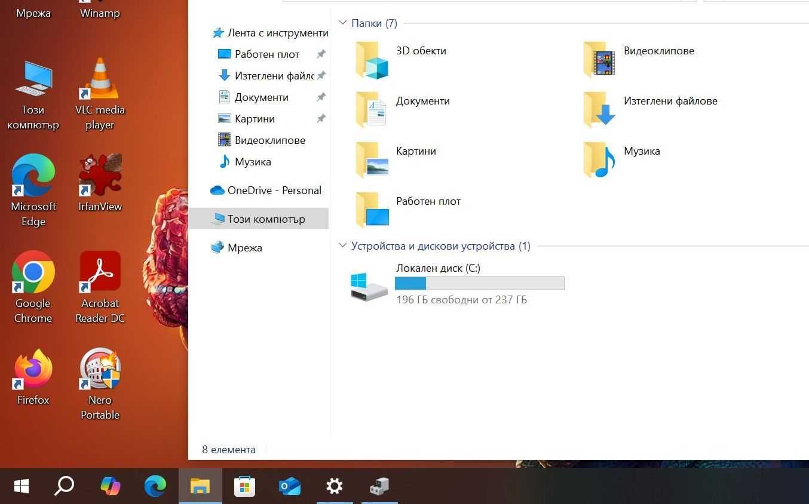Open Copilot from the taskbar
The image size is (809, 504).
click(110, 487)
